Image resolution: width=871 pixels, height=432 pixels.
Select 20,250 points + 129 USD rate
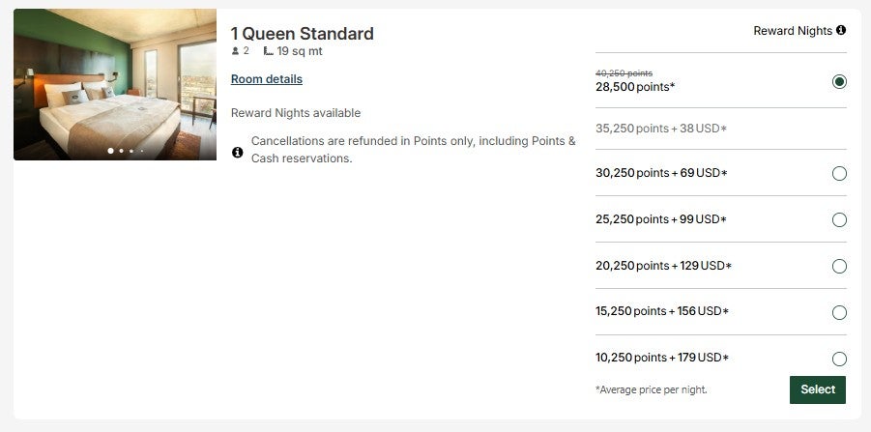coord(839,266)
